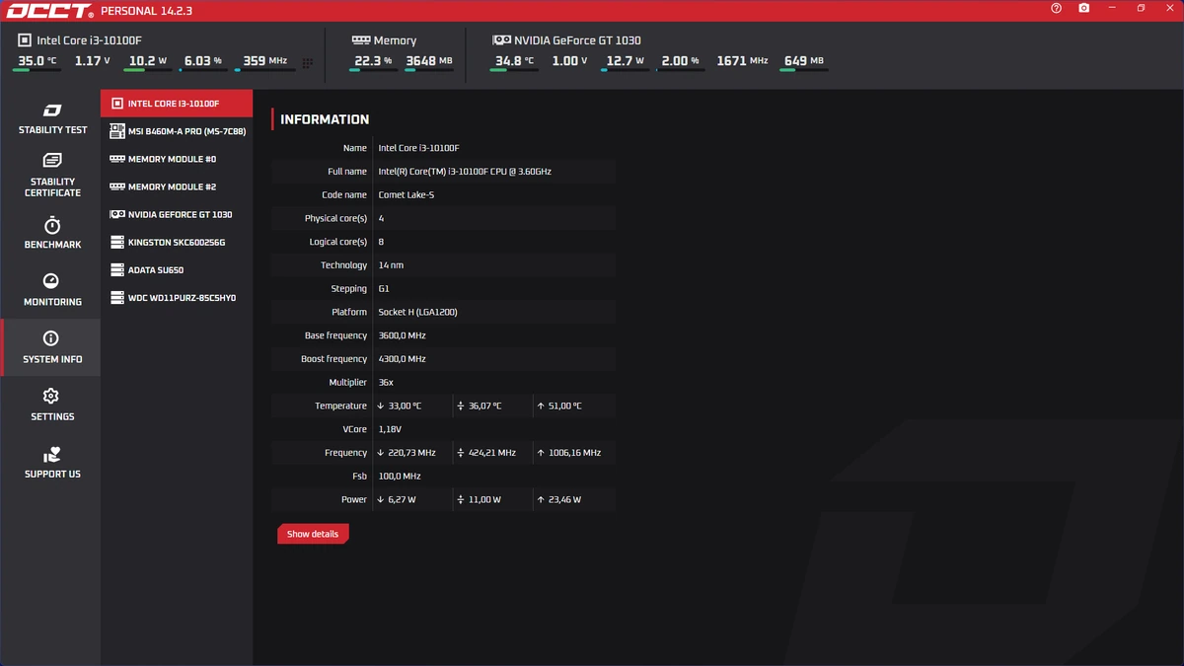Screen dimensions: 1184x666
Task: Select ADATA SU650 drive entry
Action: [x=177, y=269]
